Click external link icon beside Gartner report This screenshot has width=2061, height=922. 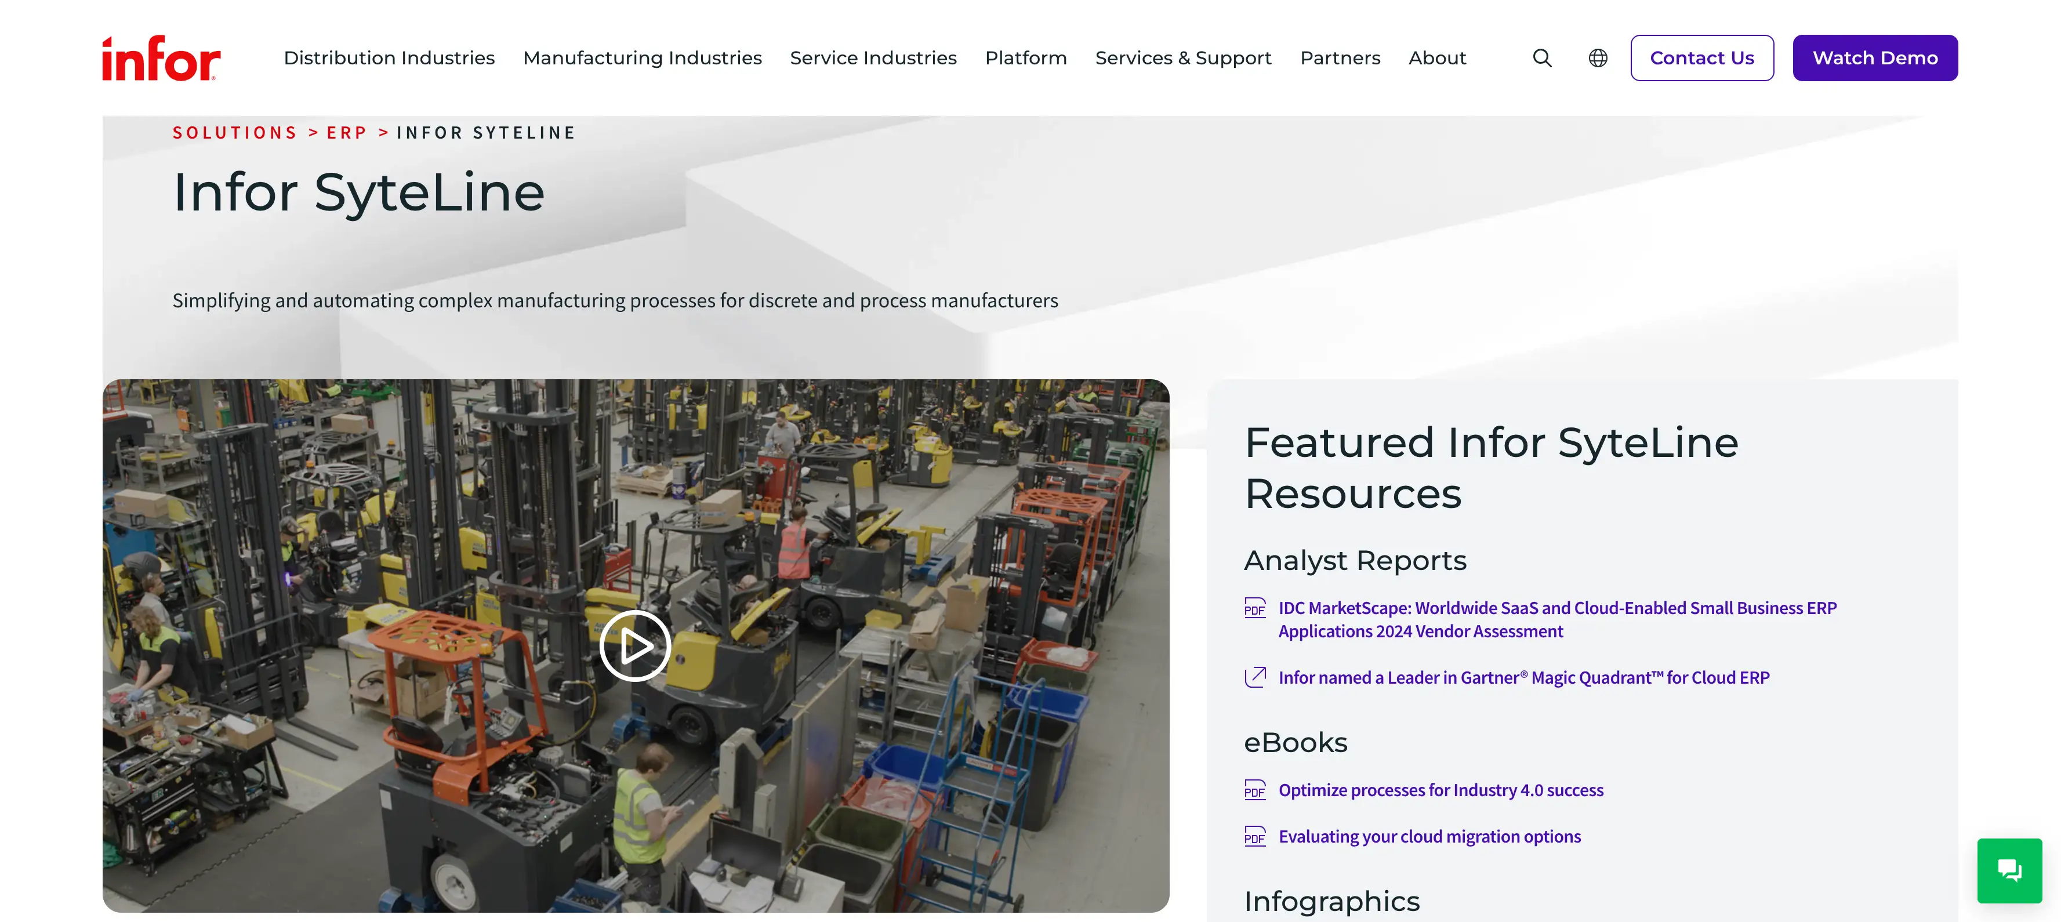[1254, 677]
